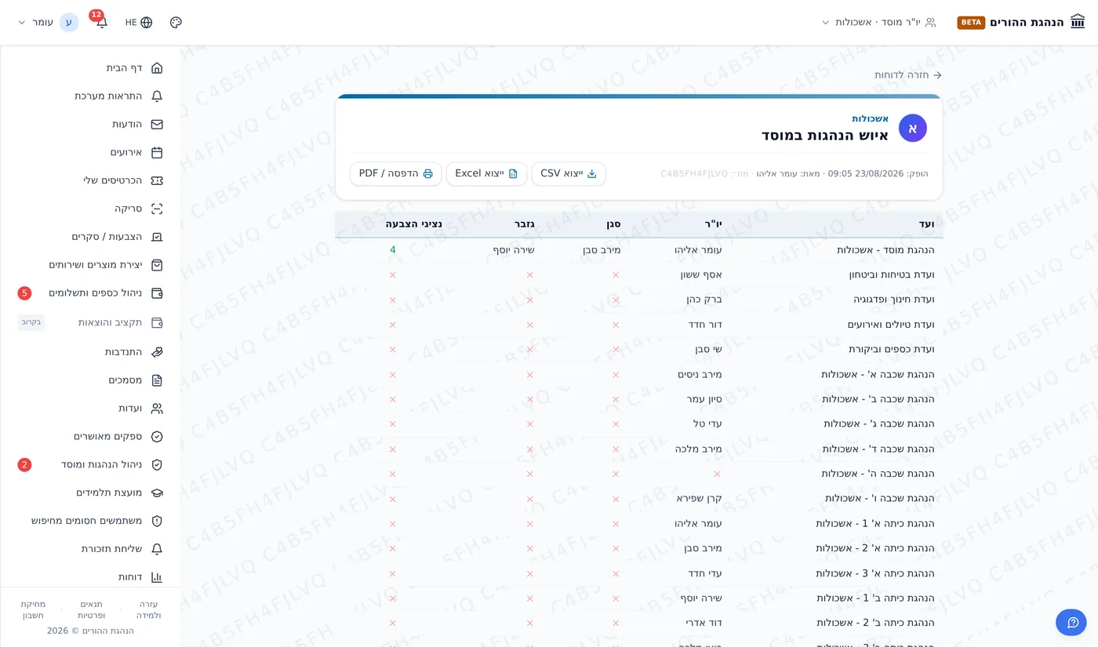The width and height of the screenshot is (1098, 647).
Task: Open משתמשים חסומים מחיפוש in the sidebar
Action: tap(91, 521)
